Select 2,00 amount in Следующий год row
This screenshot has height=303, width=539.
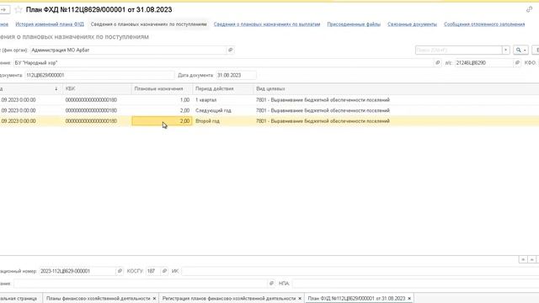(x=162, y=110)
